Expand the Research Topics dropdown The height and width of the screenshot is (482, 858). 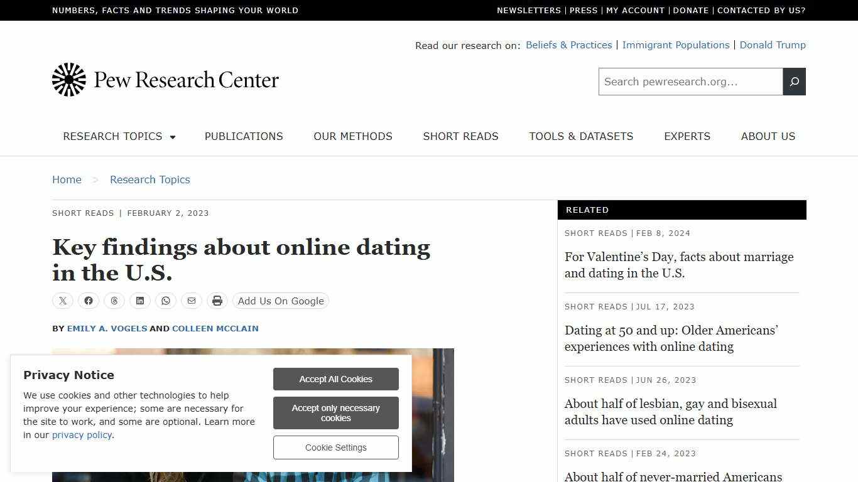pyautogui.click(x=119, y=136)
